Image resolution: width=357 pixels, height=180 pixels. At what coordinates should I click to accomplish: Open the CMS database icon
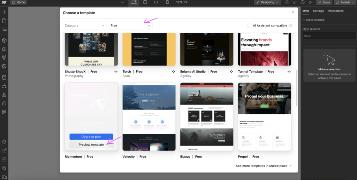coord(4,78)
